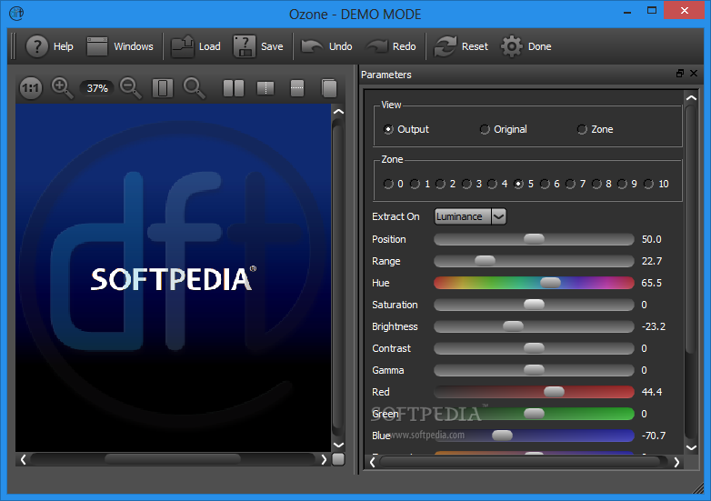
Task: Click Parameters panel scroll down arrow
Action: (691, 447)
